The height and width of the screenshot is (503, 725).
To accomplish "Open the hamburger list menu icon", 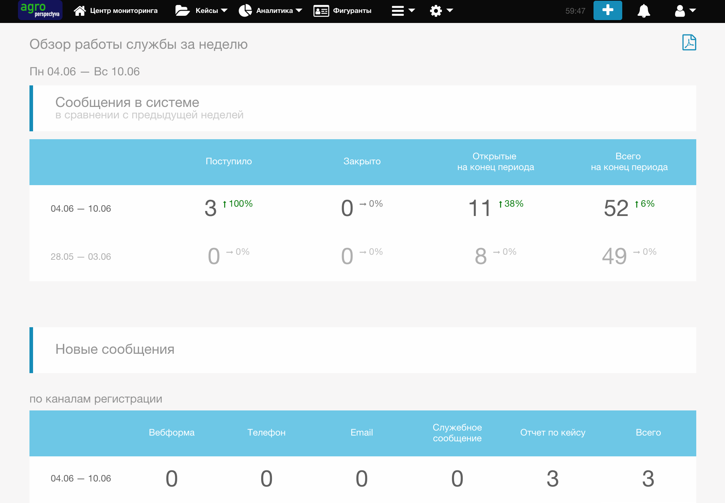I will (398, 11).
